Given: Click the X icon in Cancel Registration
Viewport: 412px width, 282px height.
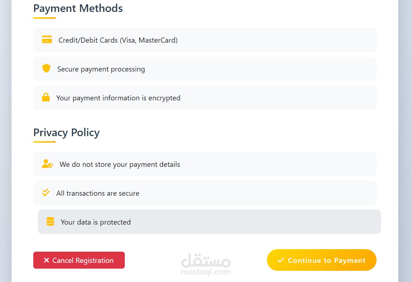Looking at the screenshot, I should coord(47,260).
